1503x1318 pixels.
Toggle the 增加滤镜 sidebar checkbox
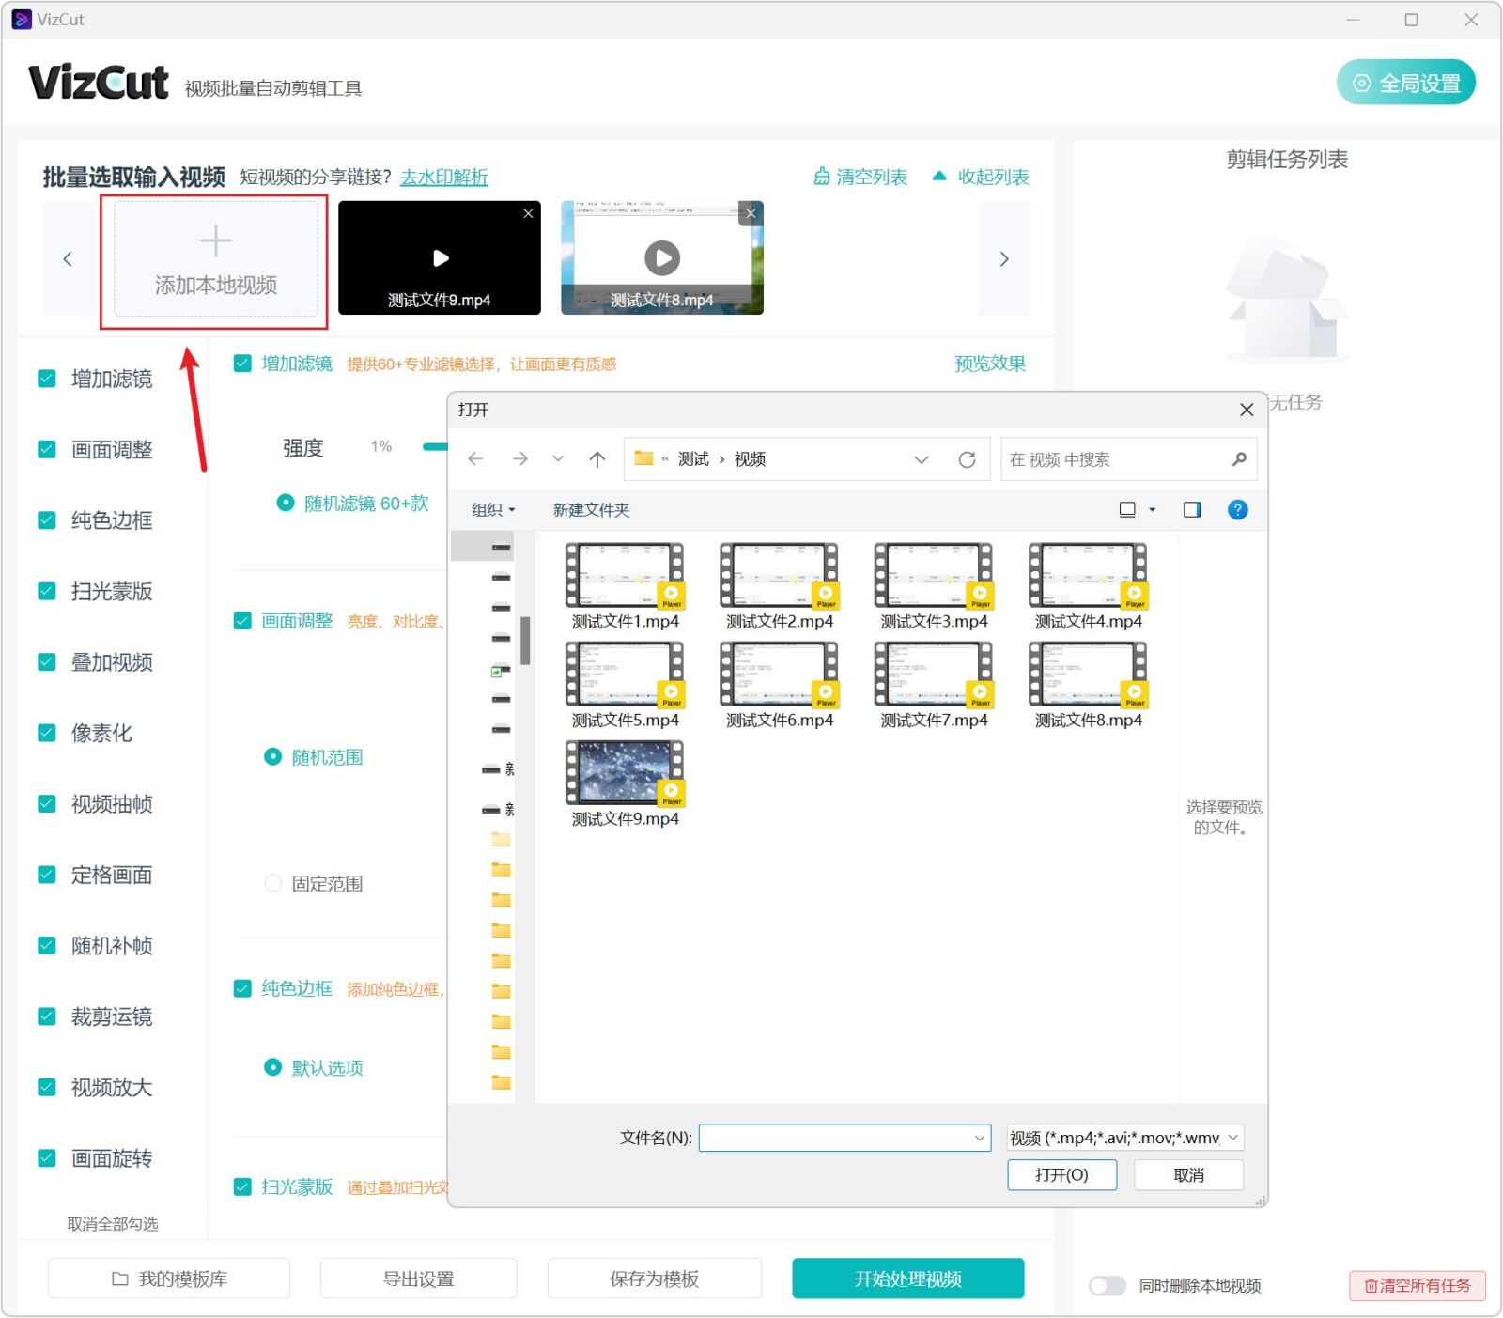pos(46,379)
